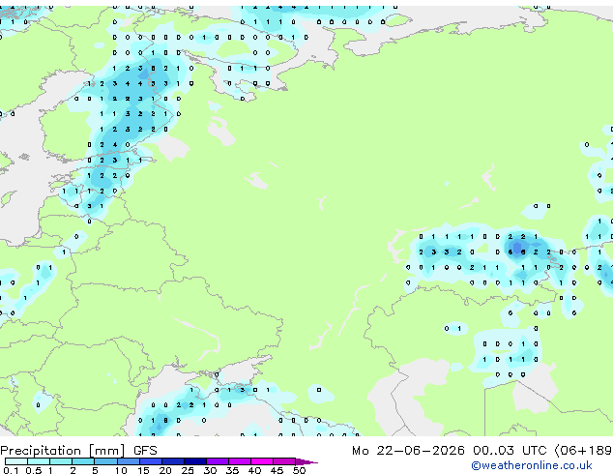Click the 'Mo 22-06-2026' date text
Viewport: 613px width, 474px height.
(408, 451)
